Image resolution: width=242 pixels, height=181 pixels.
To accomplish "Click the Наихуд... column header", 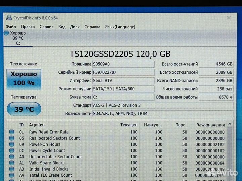I will pyautogui.click(x=153, y=125).
